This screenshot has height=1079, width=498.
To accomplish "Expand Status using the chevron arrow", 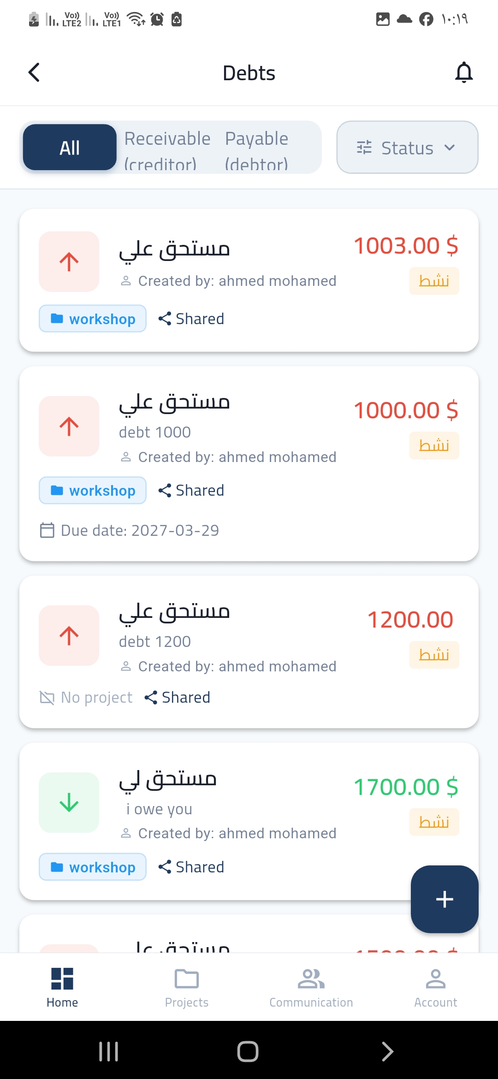I will (450, 148).
